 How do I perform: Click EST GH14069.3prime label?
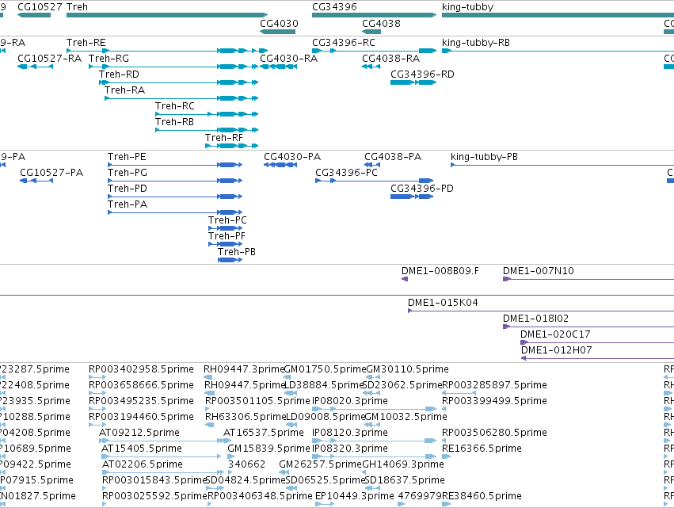pos(403,465)
